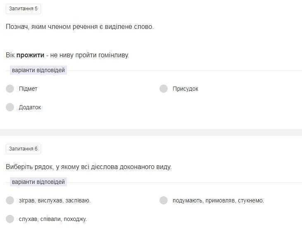Click the Підмет answer text
The width and height of the screenshot is (302, 235).
[x=28, y=89]
